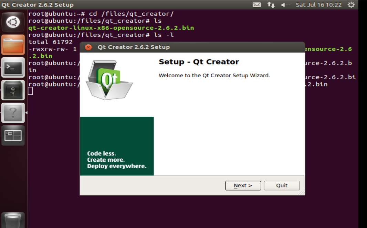Close the Qt Creator 2.6.2 Setup dialog
Screen dimensions: 367x228
tap(88, 47)
